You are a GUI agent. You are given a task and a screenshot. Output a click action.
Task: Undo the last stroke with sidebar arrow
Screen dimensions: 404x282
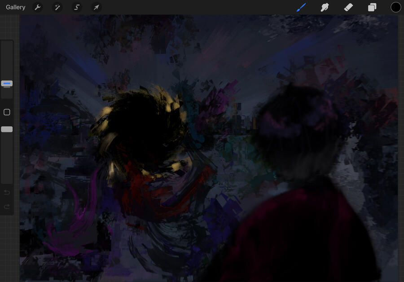[7, 193]
